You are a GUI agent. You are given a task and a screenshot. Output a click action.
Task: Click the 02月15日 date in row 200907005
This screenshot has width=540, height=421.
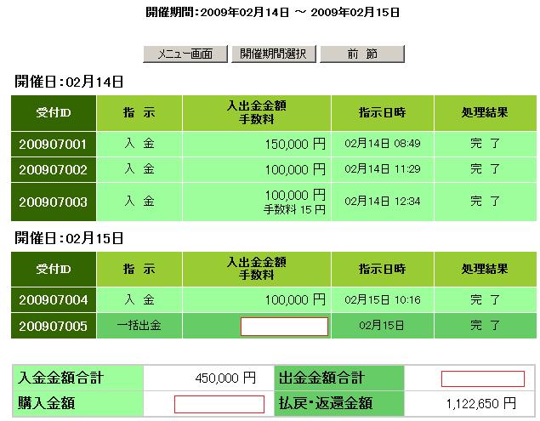(382, 325)
